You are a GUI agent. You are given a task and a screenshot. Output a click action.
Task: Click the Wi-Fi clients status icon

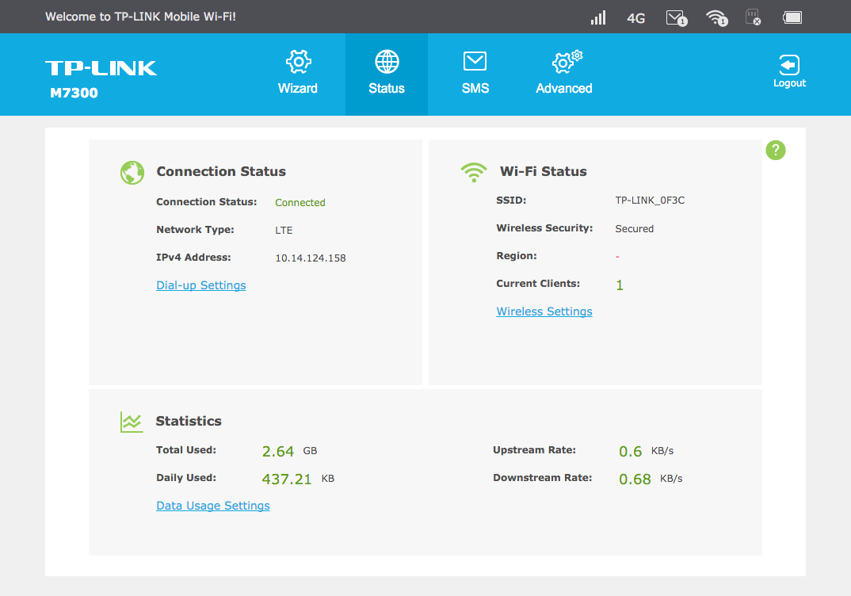tap(716, 17)
